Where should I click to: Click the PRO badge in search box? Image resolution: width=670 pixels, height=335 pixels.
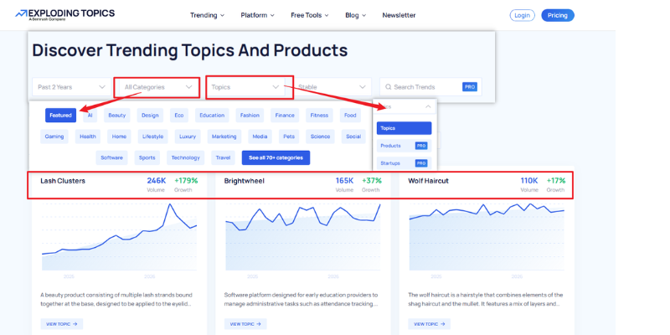470,87
